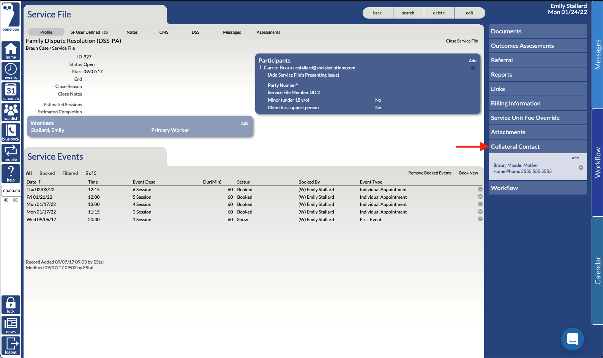Open the chat bubble widget
Image resolution: width=603 pixels, height=358 pixels.
coord(572,339)
